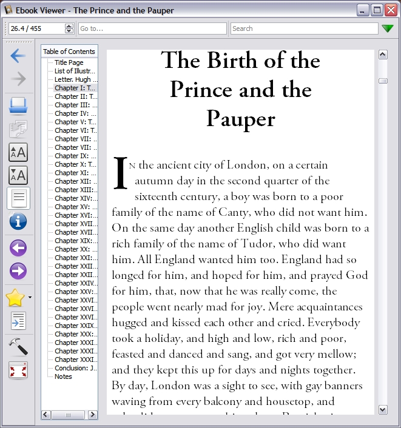Toggle full screen with red arrows icon
This screenshot has width=401, height=428.
[18, 370]
